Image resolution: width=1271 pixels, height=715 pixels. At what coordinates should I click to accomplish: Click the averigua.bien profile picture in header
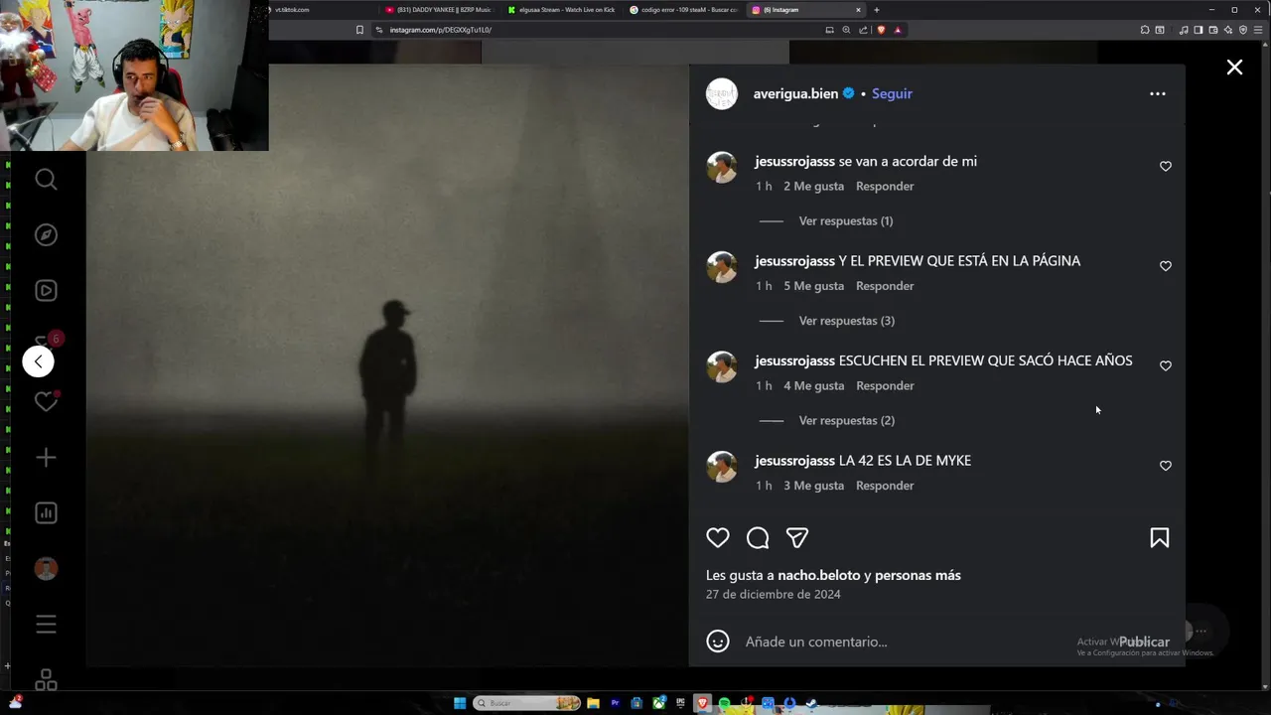pyautogui.click(x=722, y=93)
